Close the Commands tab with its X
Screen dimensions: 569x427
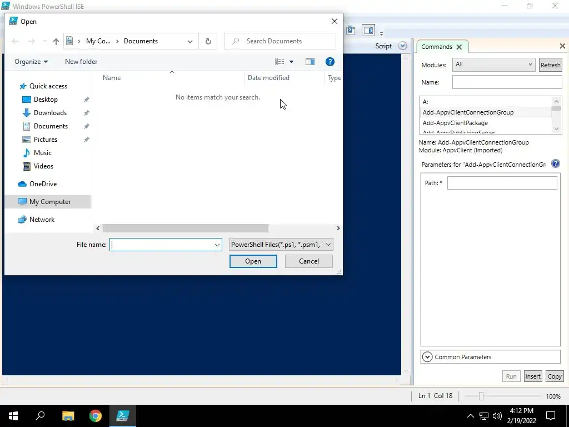click(x=459, y=47)
